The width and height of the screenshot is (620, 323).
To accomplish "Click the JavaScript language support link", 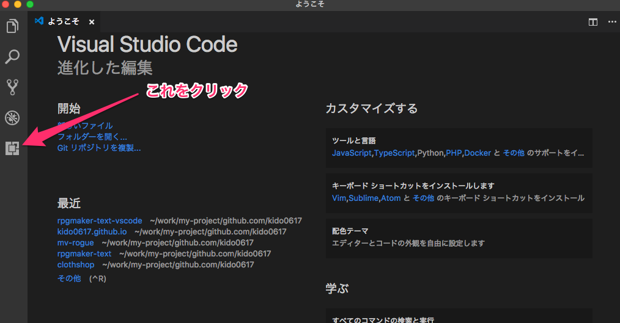I will pos(352,153).
